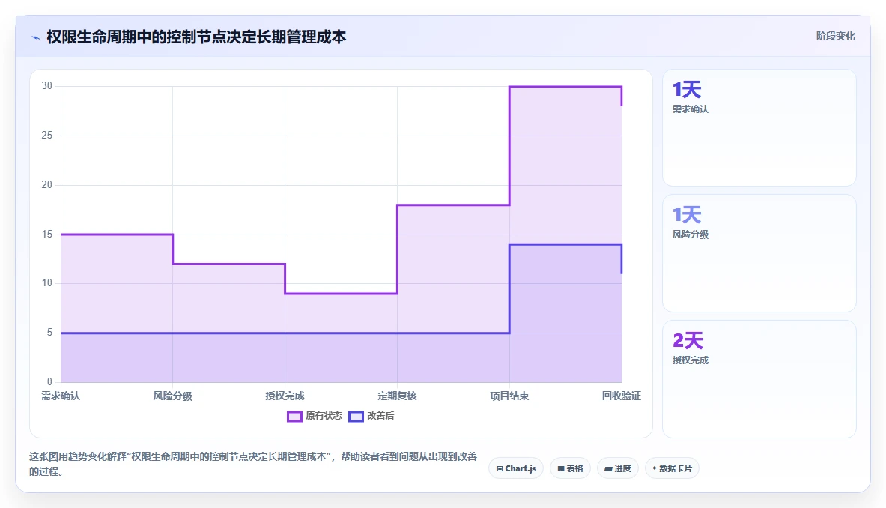Click the y-axis value 20
Image resolution: width=886 pixels, height=508 pixels.
47,185
